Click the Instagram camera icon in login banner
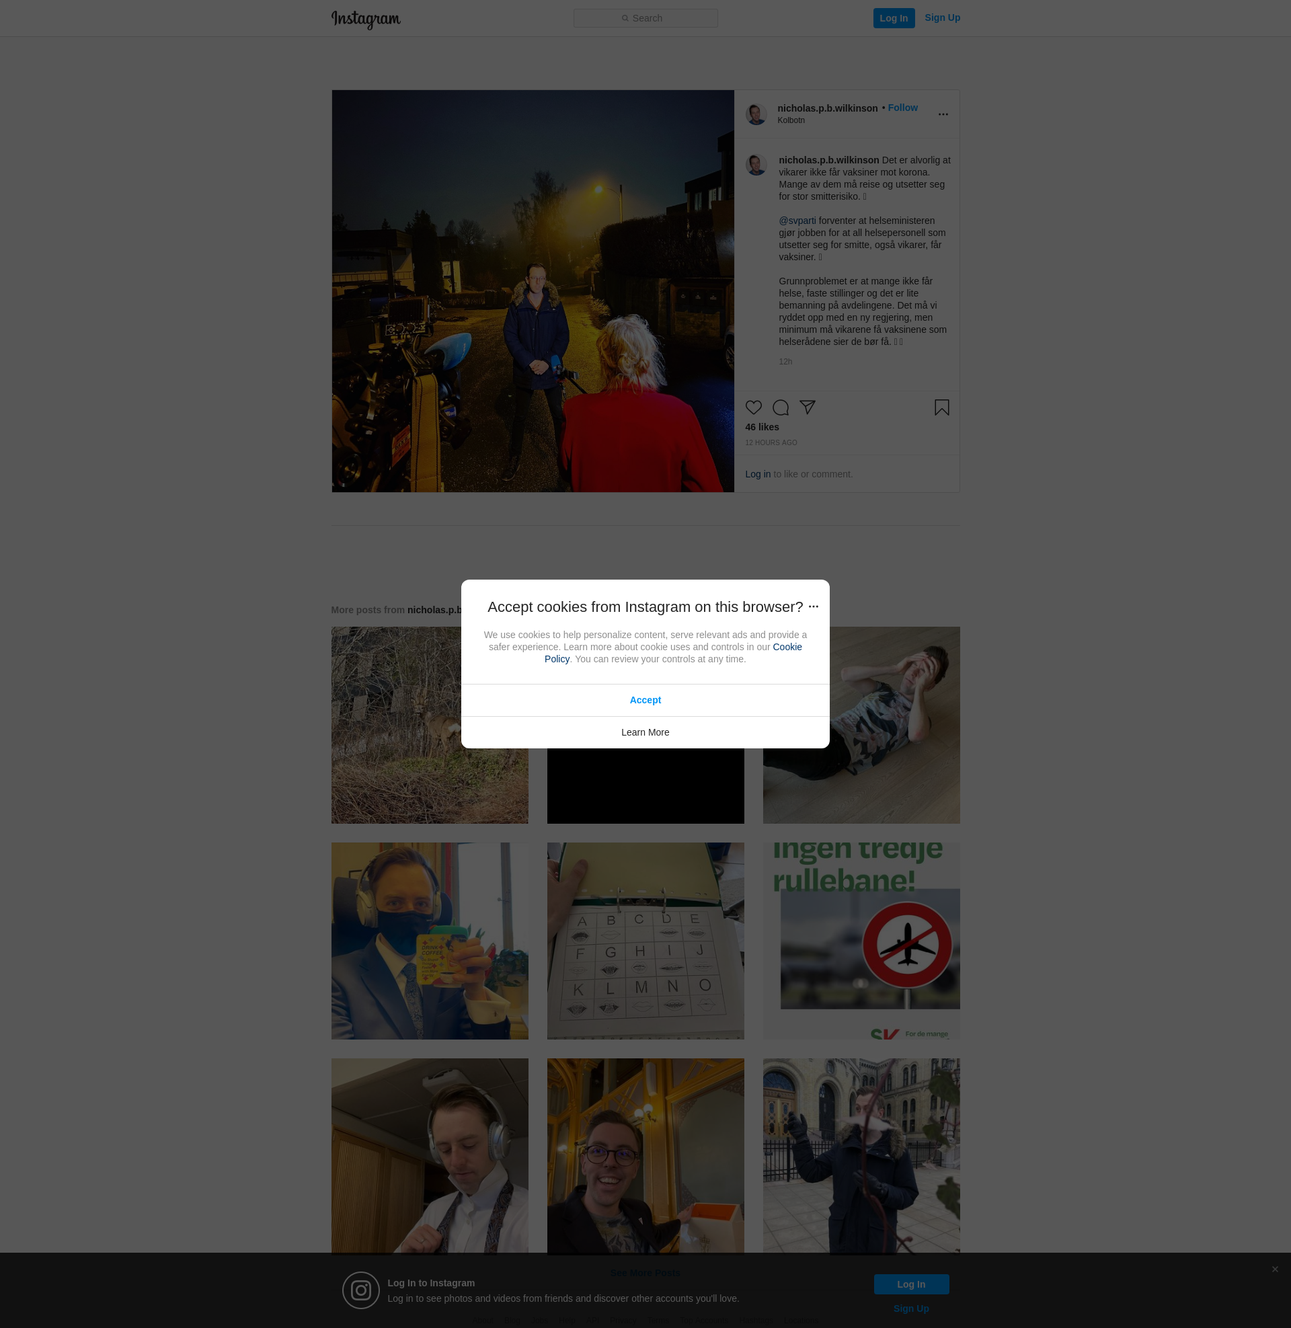1291x1328 pixels. tap(360, 1290)
